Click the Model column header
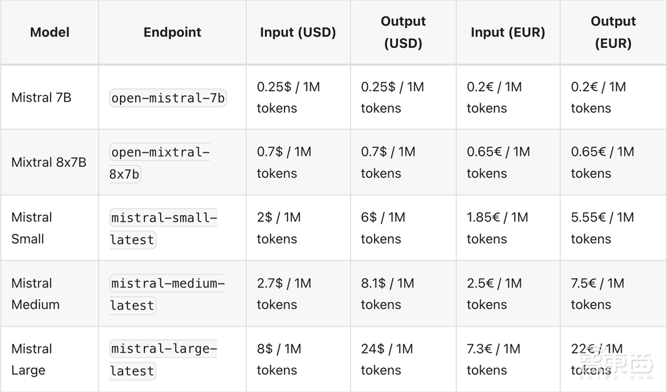 (x=49, y=32)
